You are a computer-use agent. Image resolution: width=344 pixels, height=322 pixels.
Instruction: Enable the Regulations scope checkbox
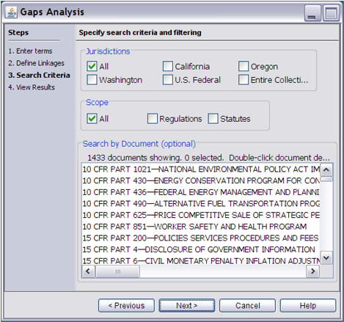pos(153,119)
